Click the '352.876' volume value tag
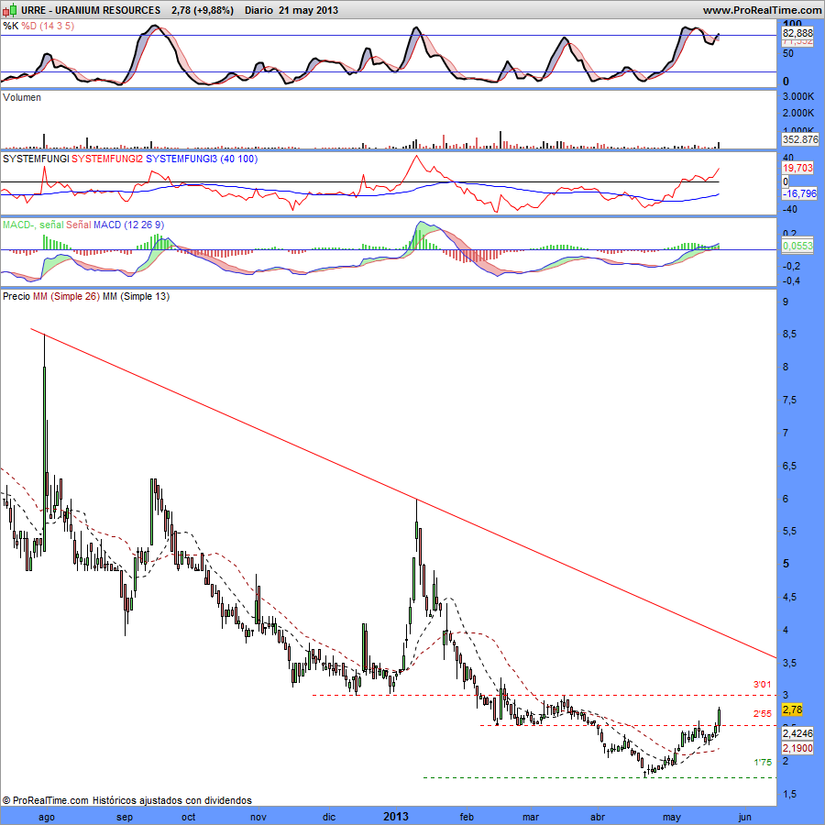This screenshot has width=825, height=825. (800, 139)
